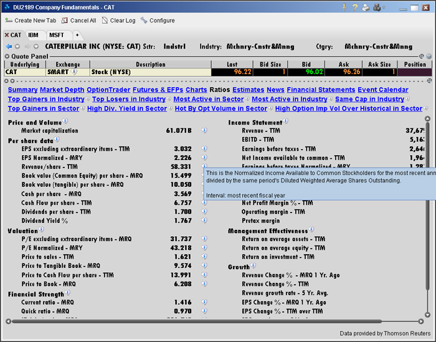This screenshot has width=436, height=342.
Task: Click the Ask price 96.26 cell
Action: point(343,72)
